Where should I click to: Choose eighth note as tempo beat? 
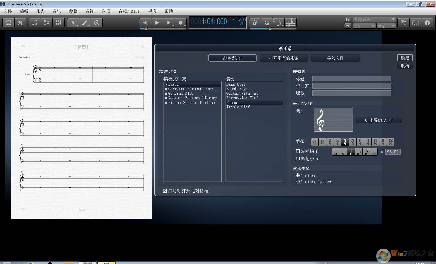click(x=359, y=152)
